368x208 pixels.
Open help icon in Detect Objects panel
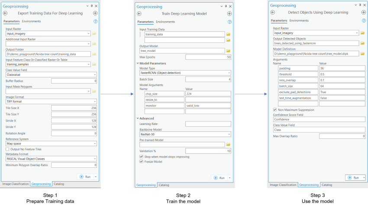tap(362, 20)
